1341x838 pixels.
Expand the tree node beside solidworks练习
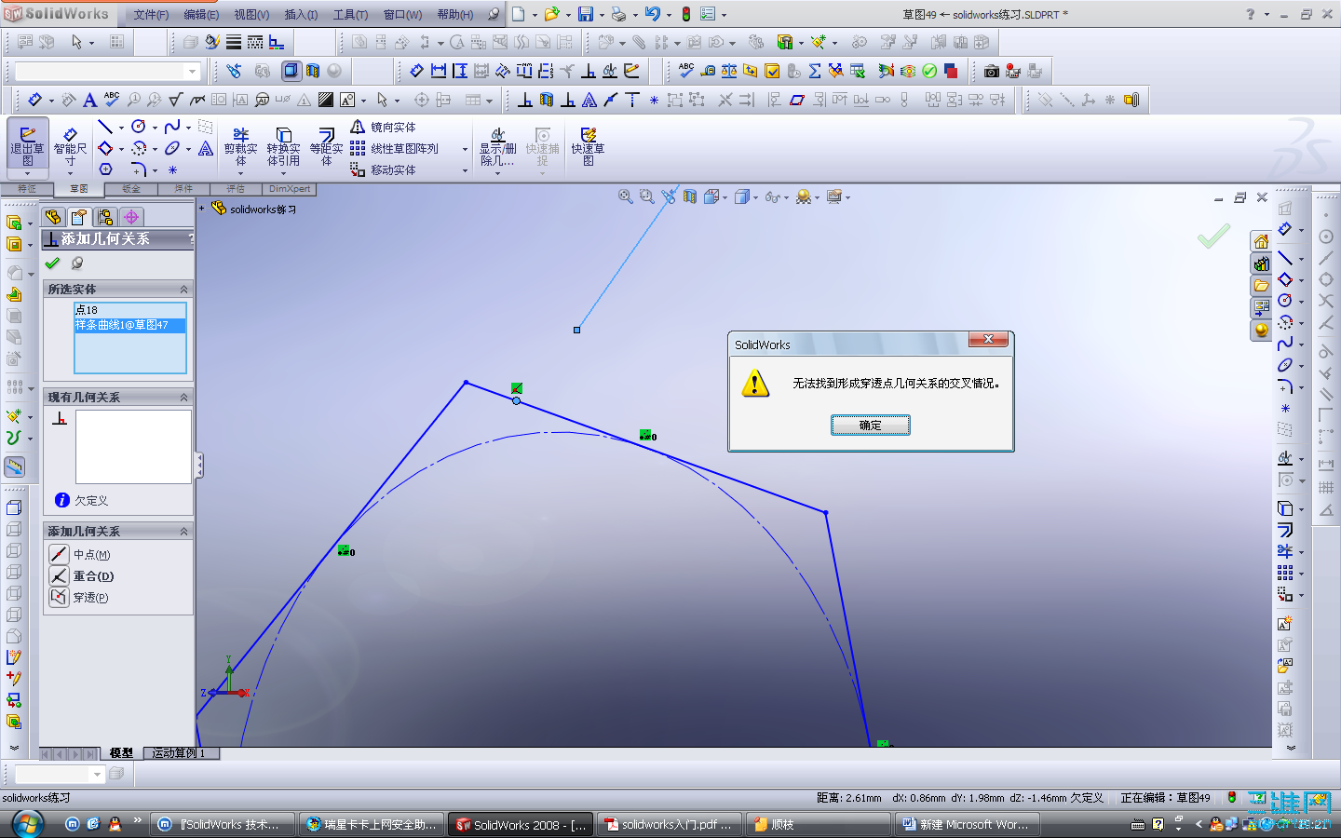click(x=201, y=209)
